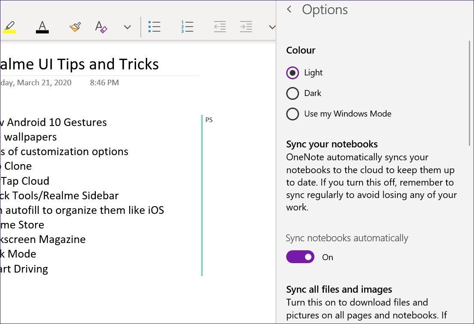Select the yellow highlighter tool

[9, 27]
